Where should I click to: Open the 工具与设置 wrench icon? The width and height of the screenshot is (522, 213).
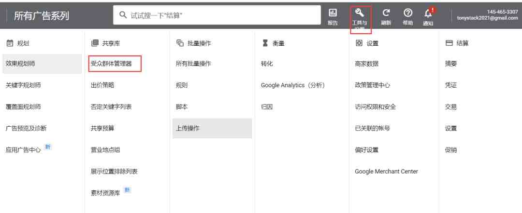click(360, 13)
